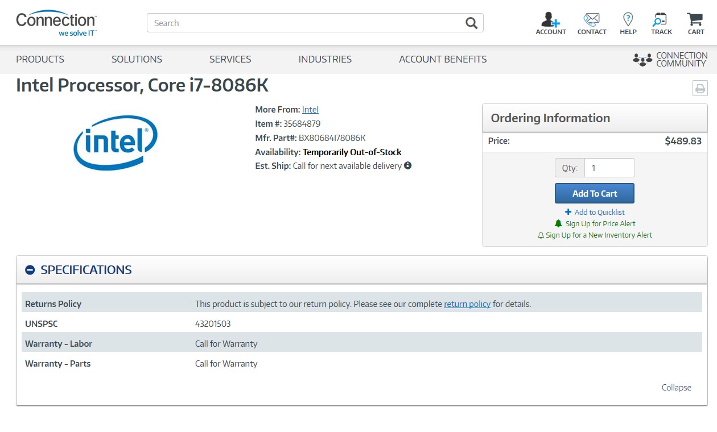
Task: Click the Add To Cart button
Action: click(x=595, y=193)
